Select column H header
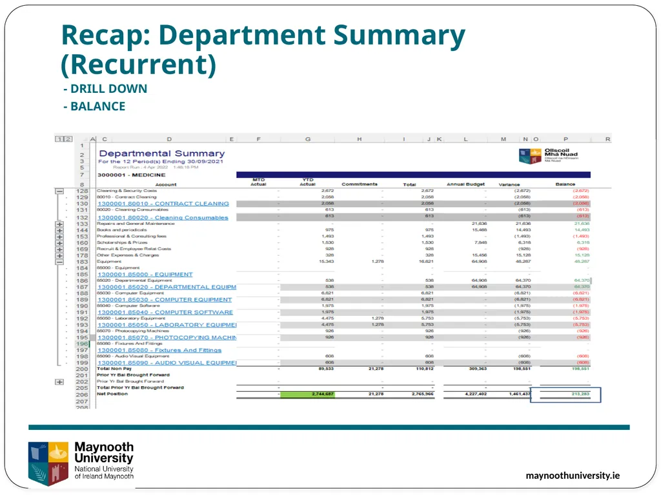This screenshot has width=661, height=495. tap(359, 139)
